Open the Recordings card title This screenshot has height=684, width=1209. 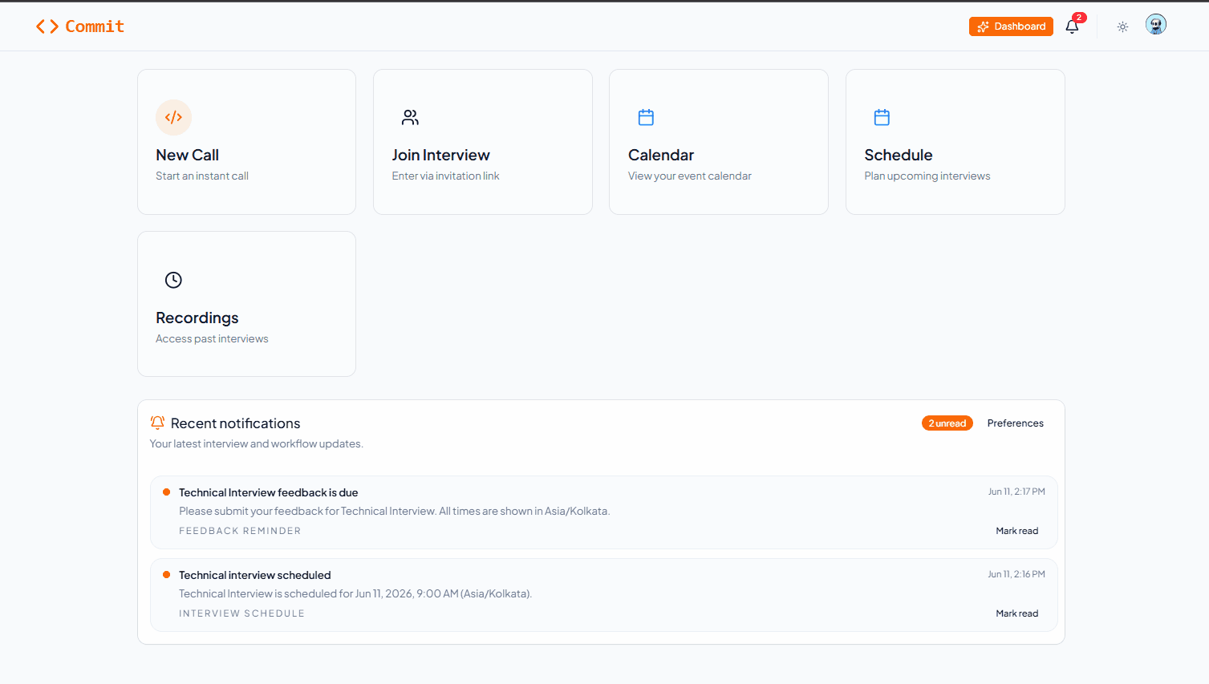(197, 318)
